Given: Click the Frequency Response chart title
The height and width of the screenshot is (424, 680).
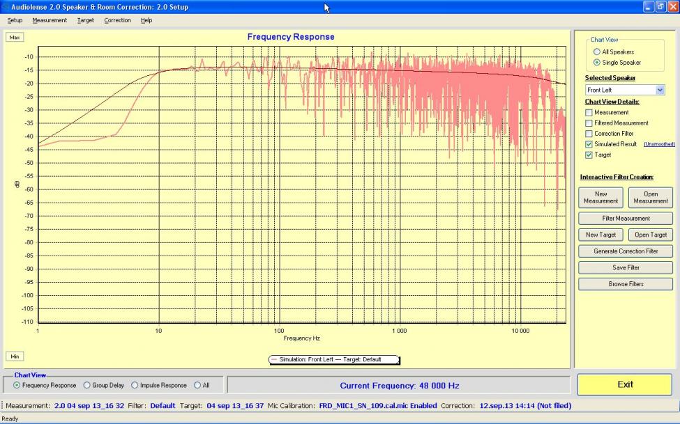Looking at the screenshot, I should click(x=291, y=37).
